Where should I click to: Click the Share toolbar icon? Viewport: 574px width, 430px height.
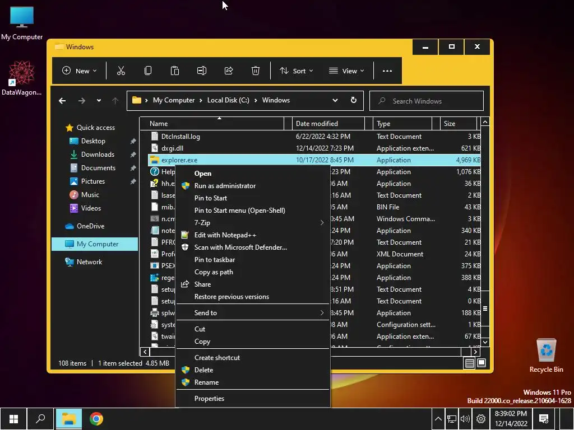(229, 71)
